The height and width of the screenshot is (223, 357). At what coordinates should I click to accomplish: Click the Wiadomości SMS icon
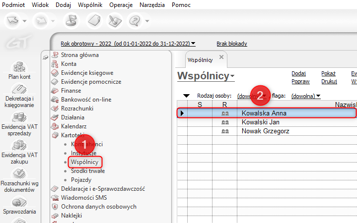[55, 198]
